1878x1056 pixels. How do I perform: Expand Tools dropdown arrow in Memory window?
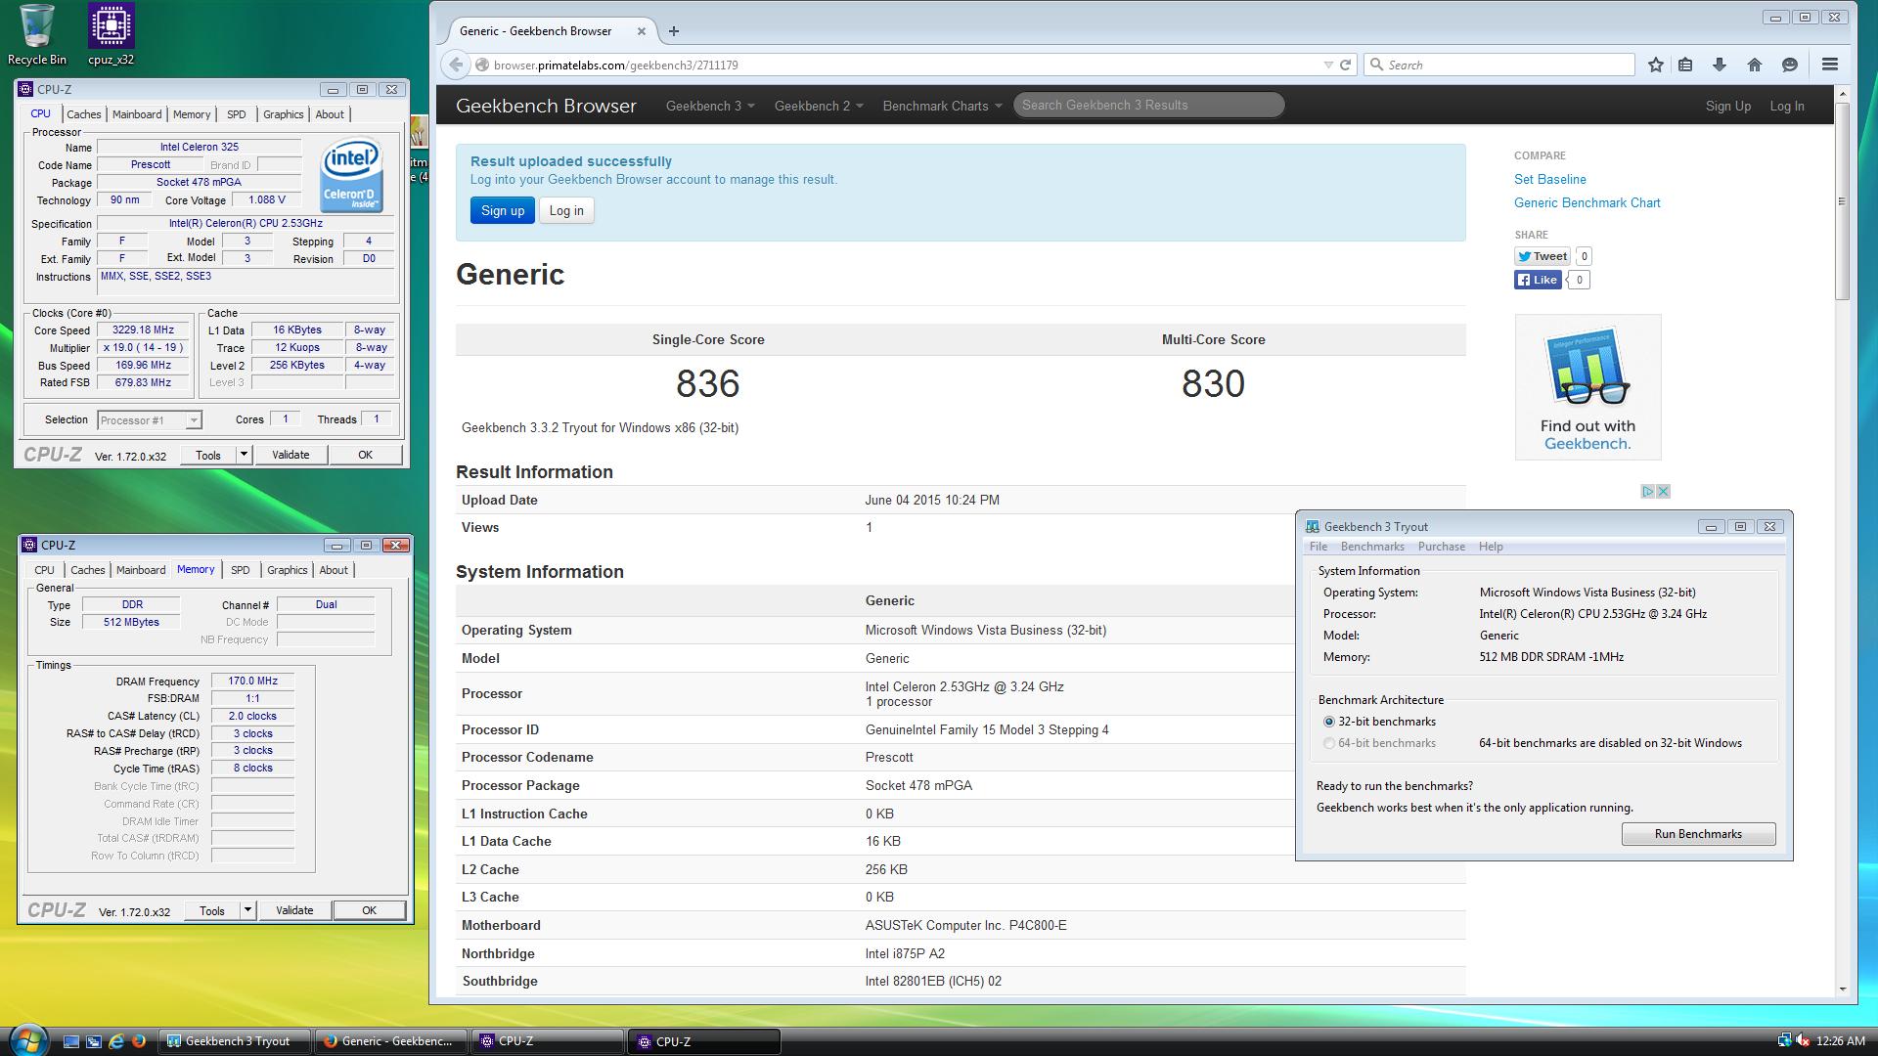click(x=247, y=910)
